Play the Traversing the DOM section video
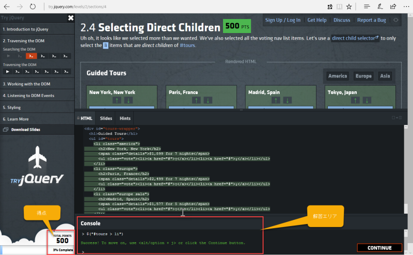 pos(8,71)
